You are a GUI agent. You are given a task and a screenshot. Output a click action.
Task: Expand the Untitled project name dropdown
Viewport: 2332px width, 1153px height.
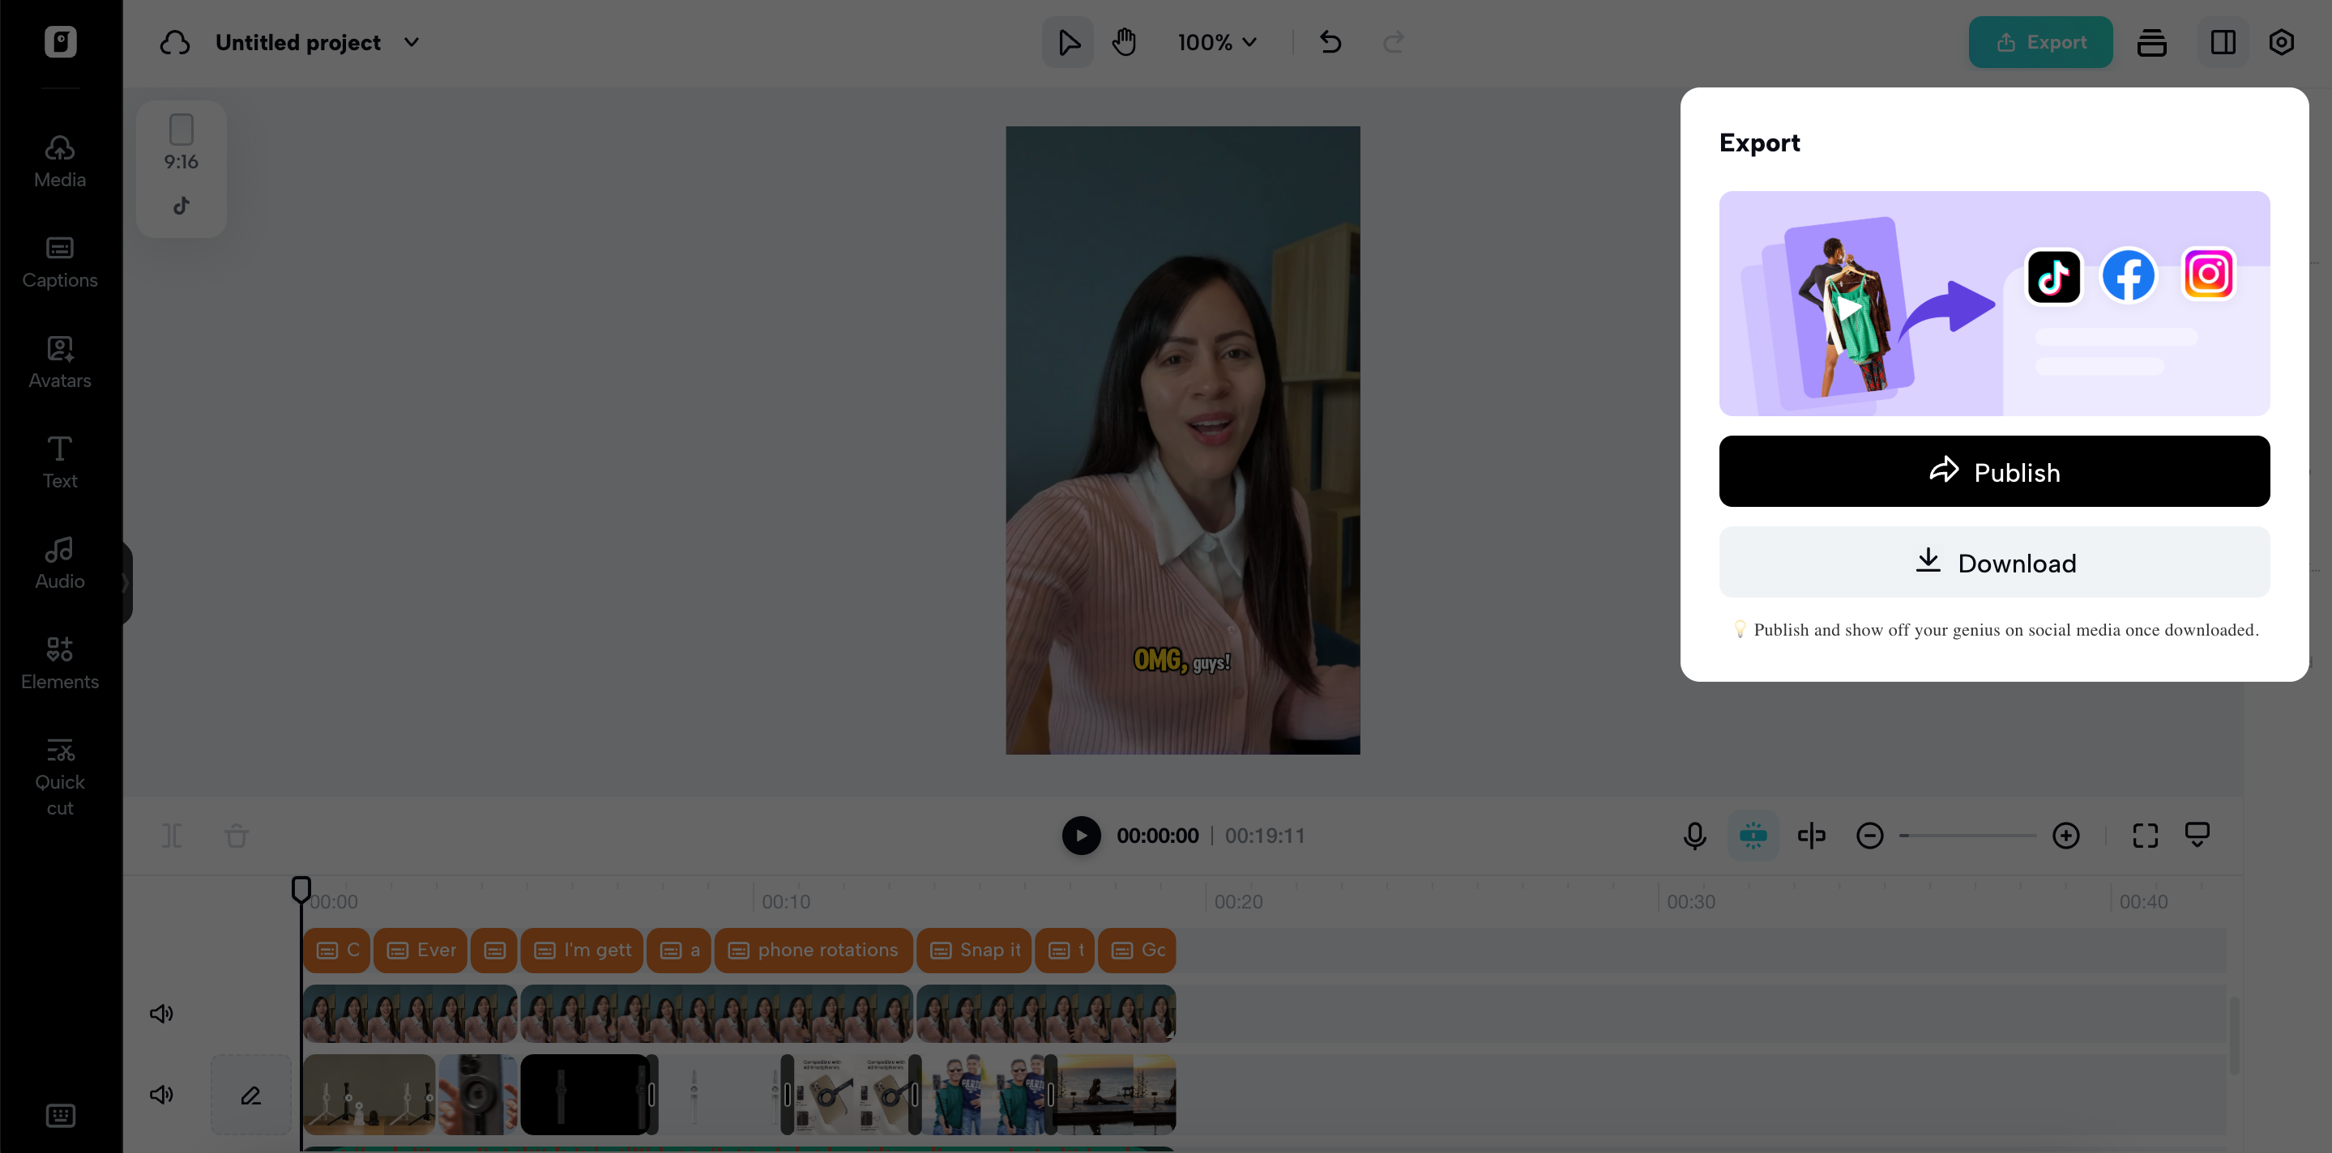[411, 42]
